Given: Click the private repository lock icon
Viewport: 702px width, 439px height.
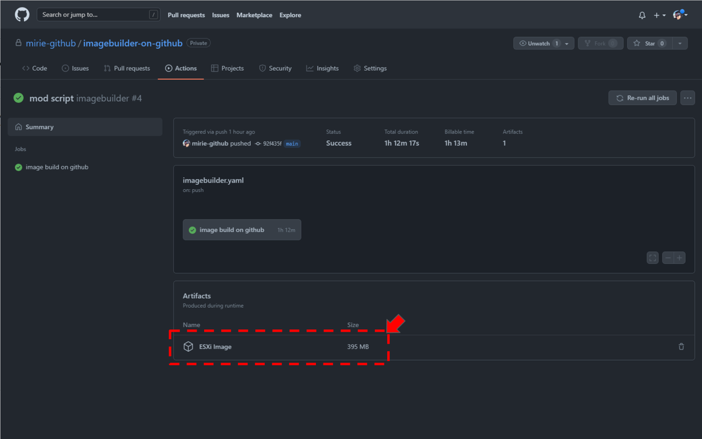Looking at the screenshot, I should tap(19, 43).
